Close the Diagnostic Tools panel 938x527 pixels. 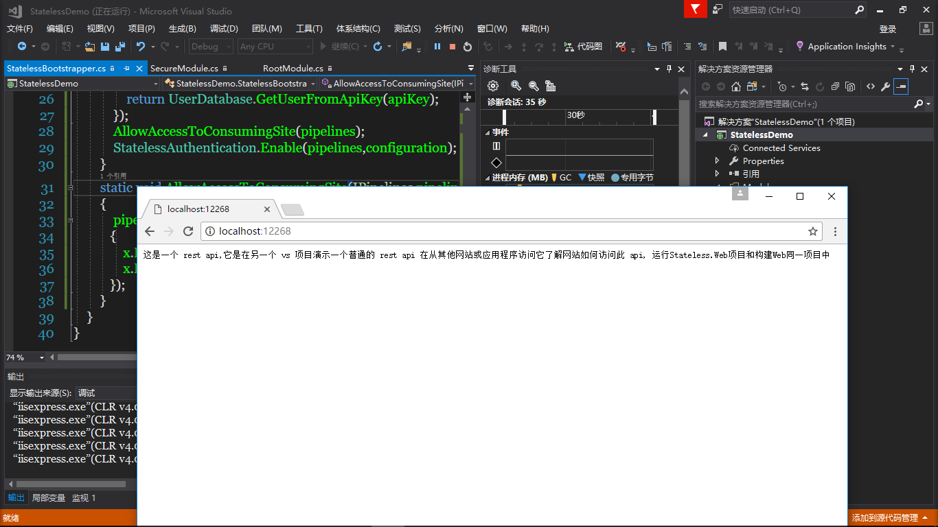pyautogui.click(x=681, y=69)
